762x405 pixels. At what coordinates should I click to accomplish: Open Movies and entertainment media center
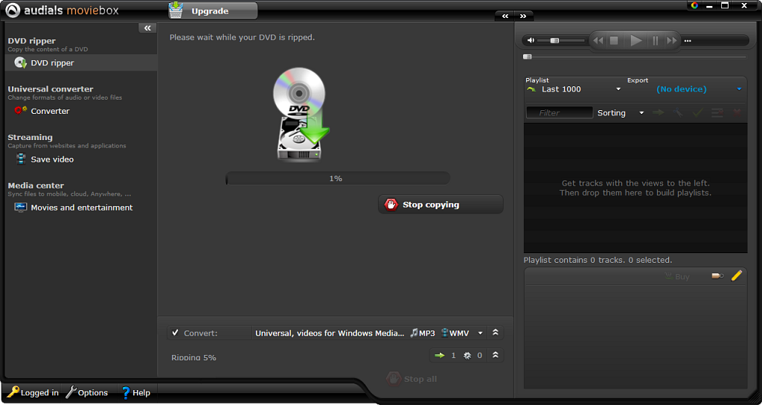(80, 207)
